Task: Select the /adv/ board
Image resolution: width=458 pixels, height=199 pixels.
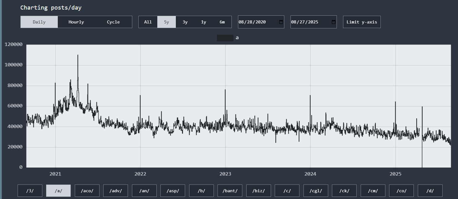Action: click(116, 191)
